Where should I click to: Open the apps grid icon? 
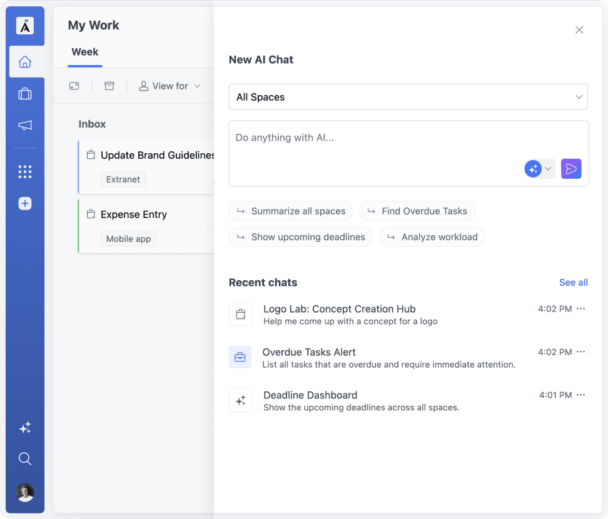25,172
